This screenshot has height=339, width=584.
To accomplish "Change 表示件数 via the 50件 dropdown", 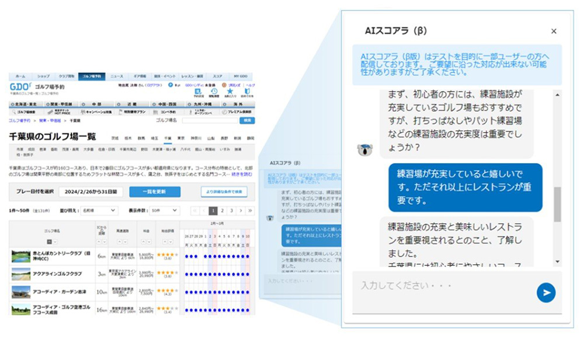I will 164,210.
